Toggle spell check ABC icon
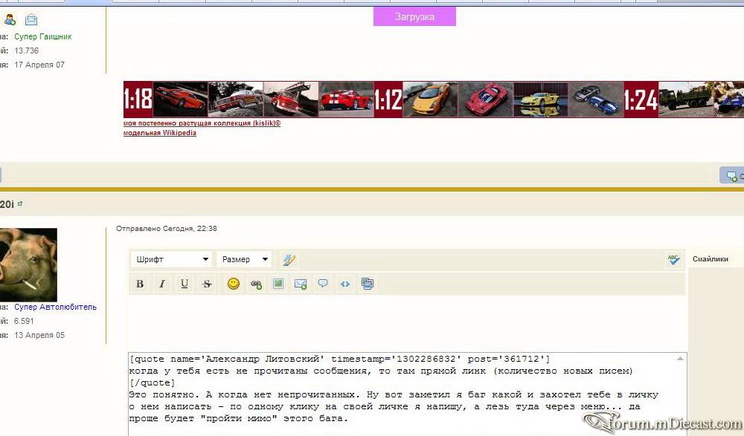744x436 pixels. [x=673, y=259]
